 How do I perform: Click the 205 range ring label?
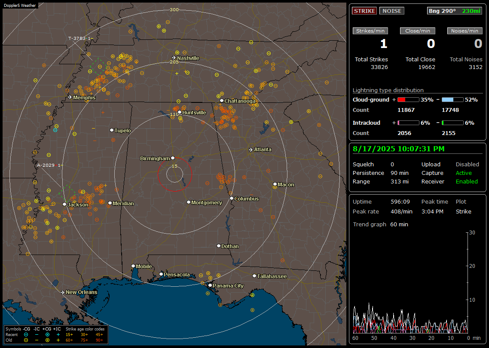(174, 62)
